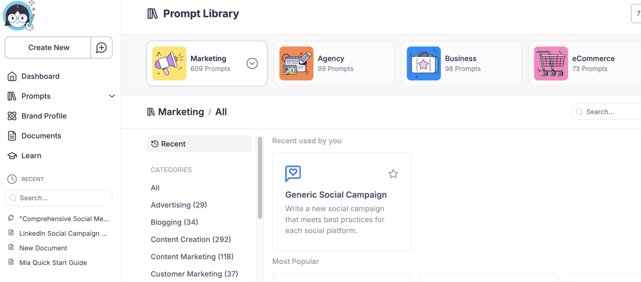This screenshot has width=641, height=282.
Task: Select Content Creation (292) category
Action: click(191, 240)
